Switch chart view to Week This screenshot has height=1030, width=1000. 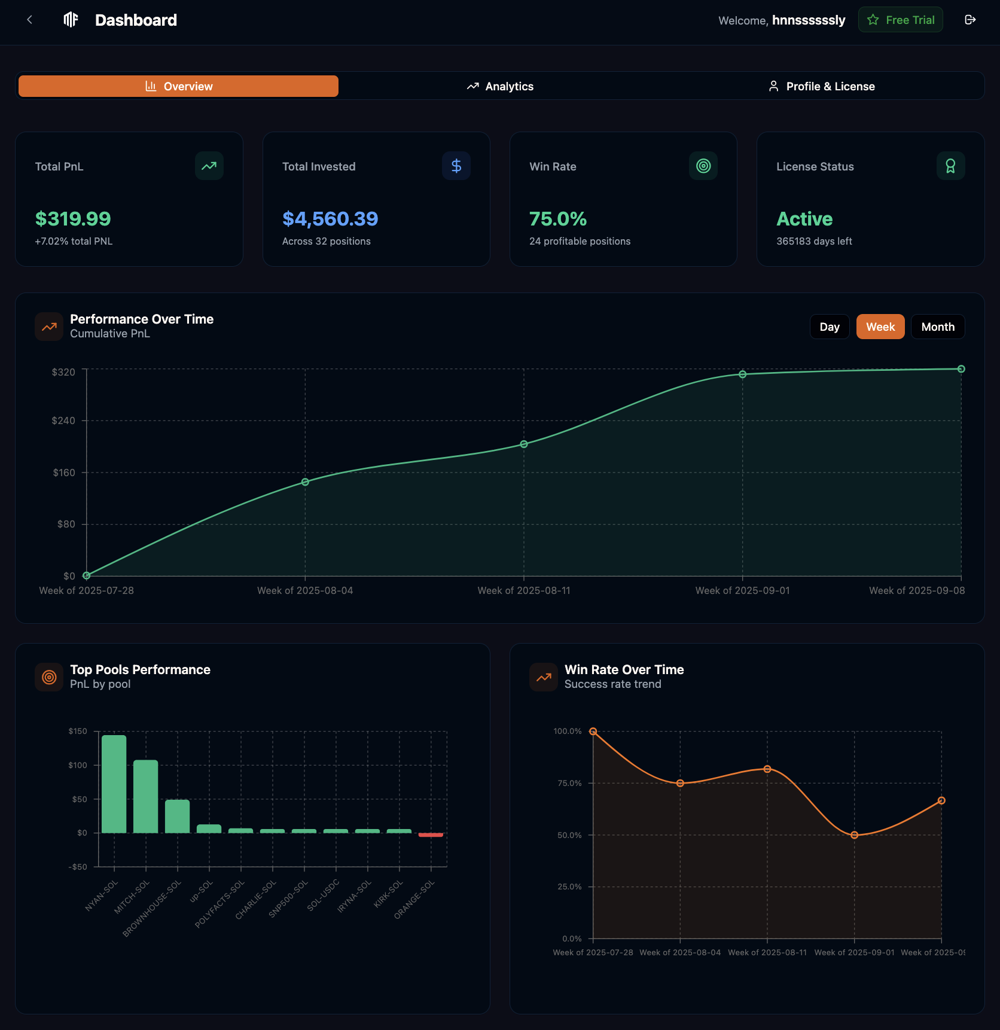[x=880, y=327]
